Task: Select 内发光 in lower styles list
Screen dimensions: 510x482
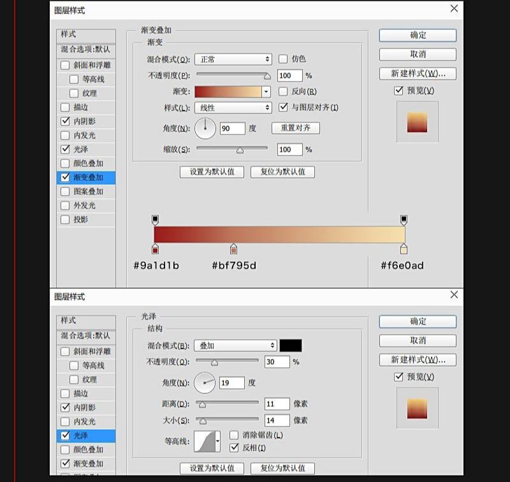Action: 86,421
